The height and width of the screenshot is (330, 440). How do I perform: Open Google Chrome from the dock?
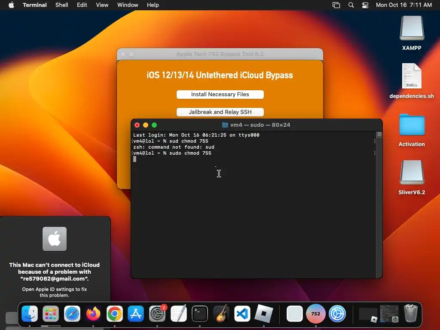click(x=114, y=314)
